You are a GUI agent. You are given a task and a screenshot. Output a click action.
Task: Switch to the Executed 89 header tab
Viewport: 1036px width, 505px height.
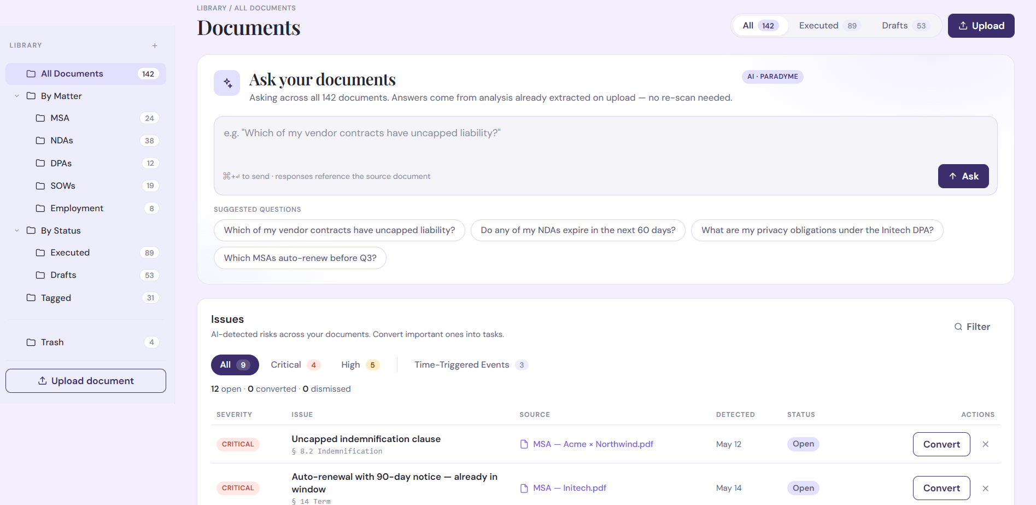(x=829, y=26)
